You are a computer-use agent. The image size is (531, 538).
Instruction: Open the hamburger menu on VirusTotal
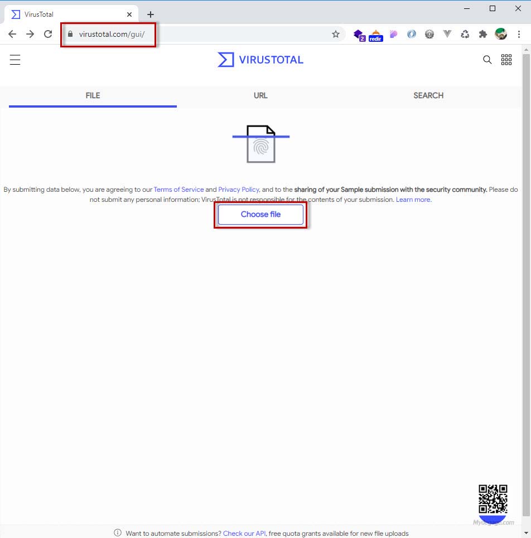pos(15,60)
